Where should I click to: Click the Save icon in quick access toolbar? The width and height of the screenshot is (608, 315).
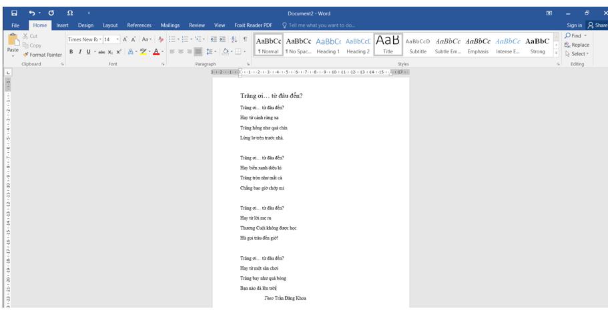[x=14, y=13]
